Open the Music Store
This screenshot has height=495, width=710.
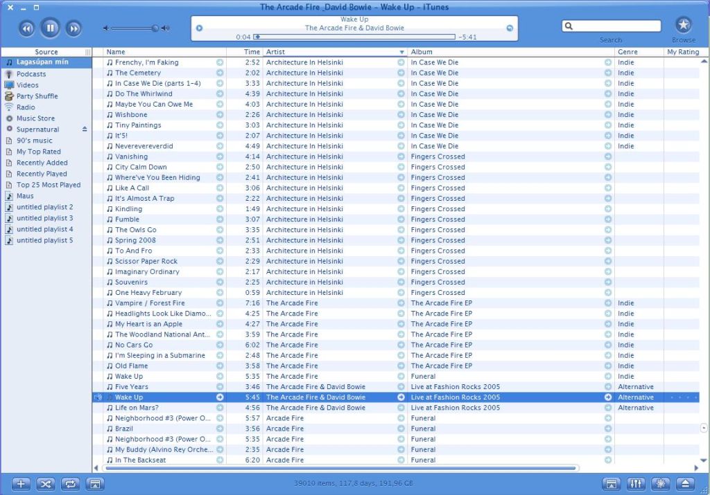pyautogui.click(x=46, y=118)
